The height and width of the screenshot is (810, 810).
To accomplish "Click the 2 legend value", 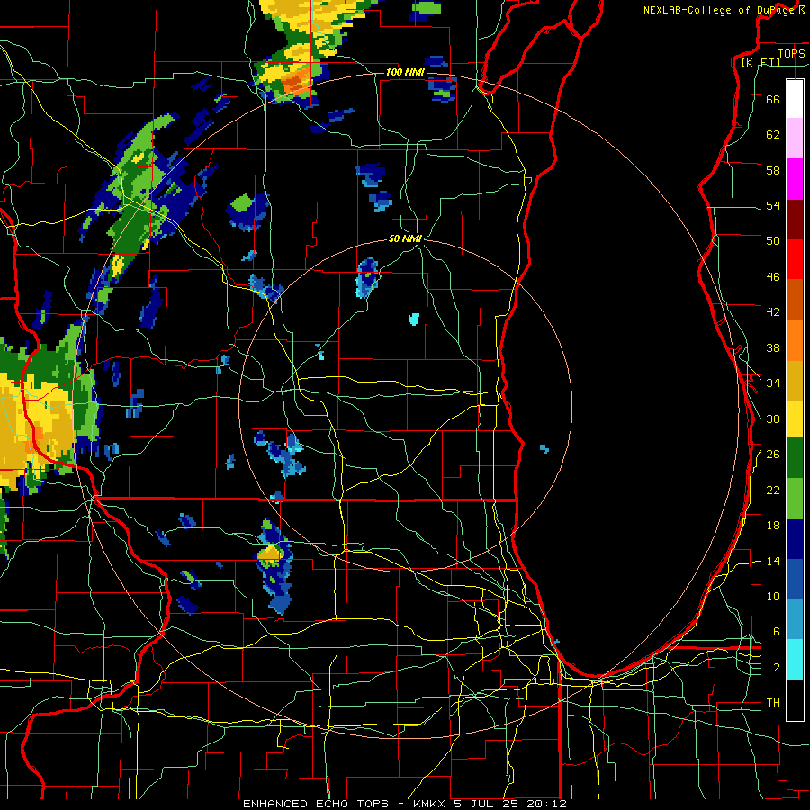I will 776,667.
